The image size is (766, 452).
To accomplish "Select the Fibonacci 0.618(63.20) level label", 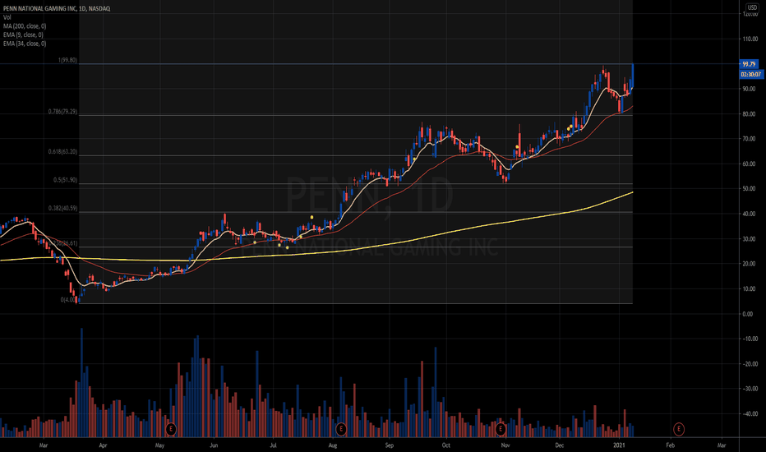I will coord(62,152).
